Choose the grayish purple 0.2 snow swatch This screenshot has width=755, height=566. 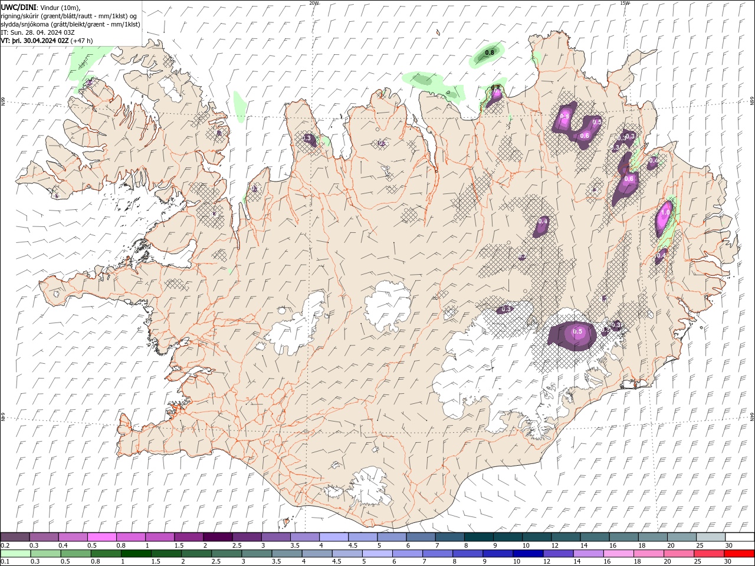(15, 537)
